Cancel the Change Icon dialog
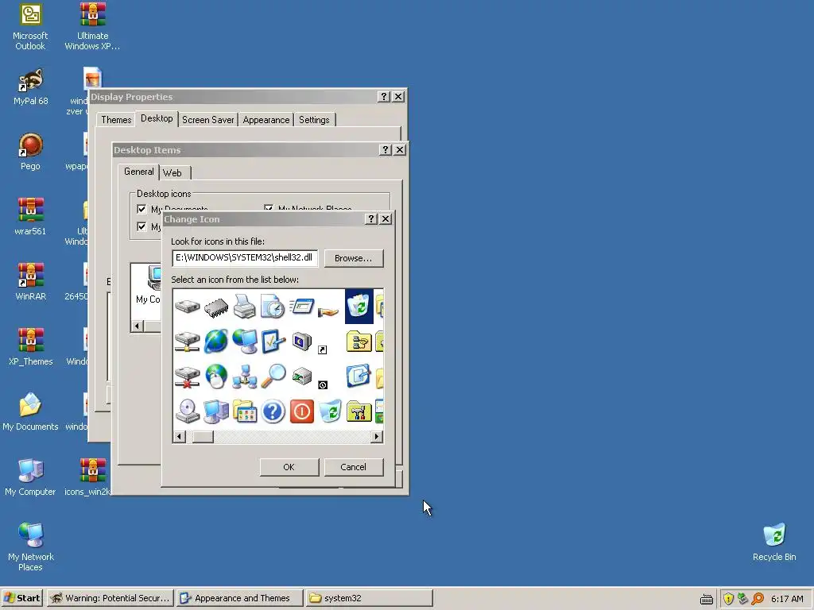The image size is (814, 610). [x=354, y=467]
